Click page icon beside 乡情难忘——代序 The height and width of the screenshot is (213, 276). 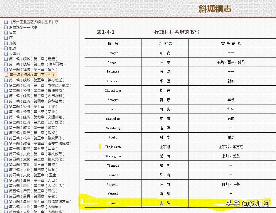tap(6, 27)
